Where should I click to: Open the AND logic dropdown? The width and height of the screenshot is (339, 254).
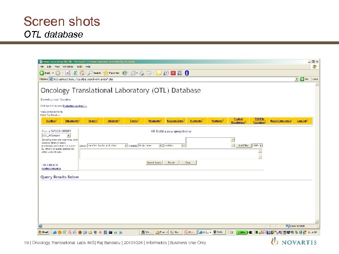click(x=261, y=145)
